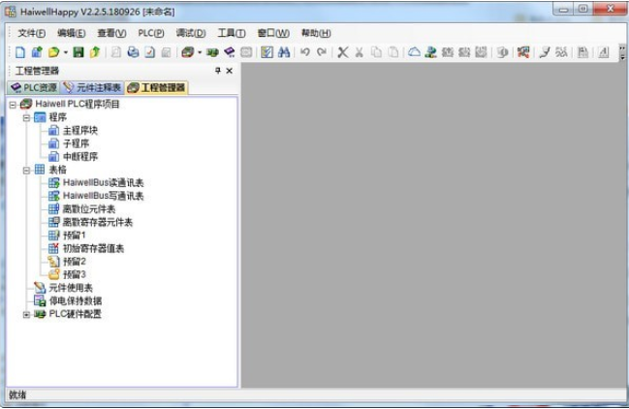
Task: Open the PLC(P) menu
Action: (151, 33)
